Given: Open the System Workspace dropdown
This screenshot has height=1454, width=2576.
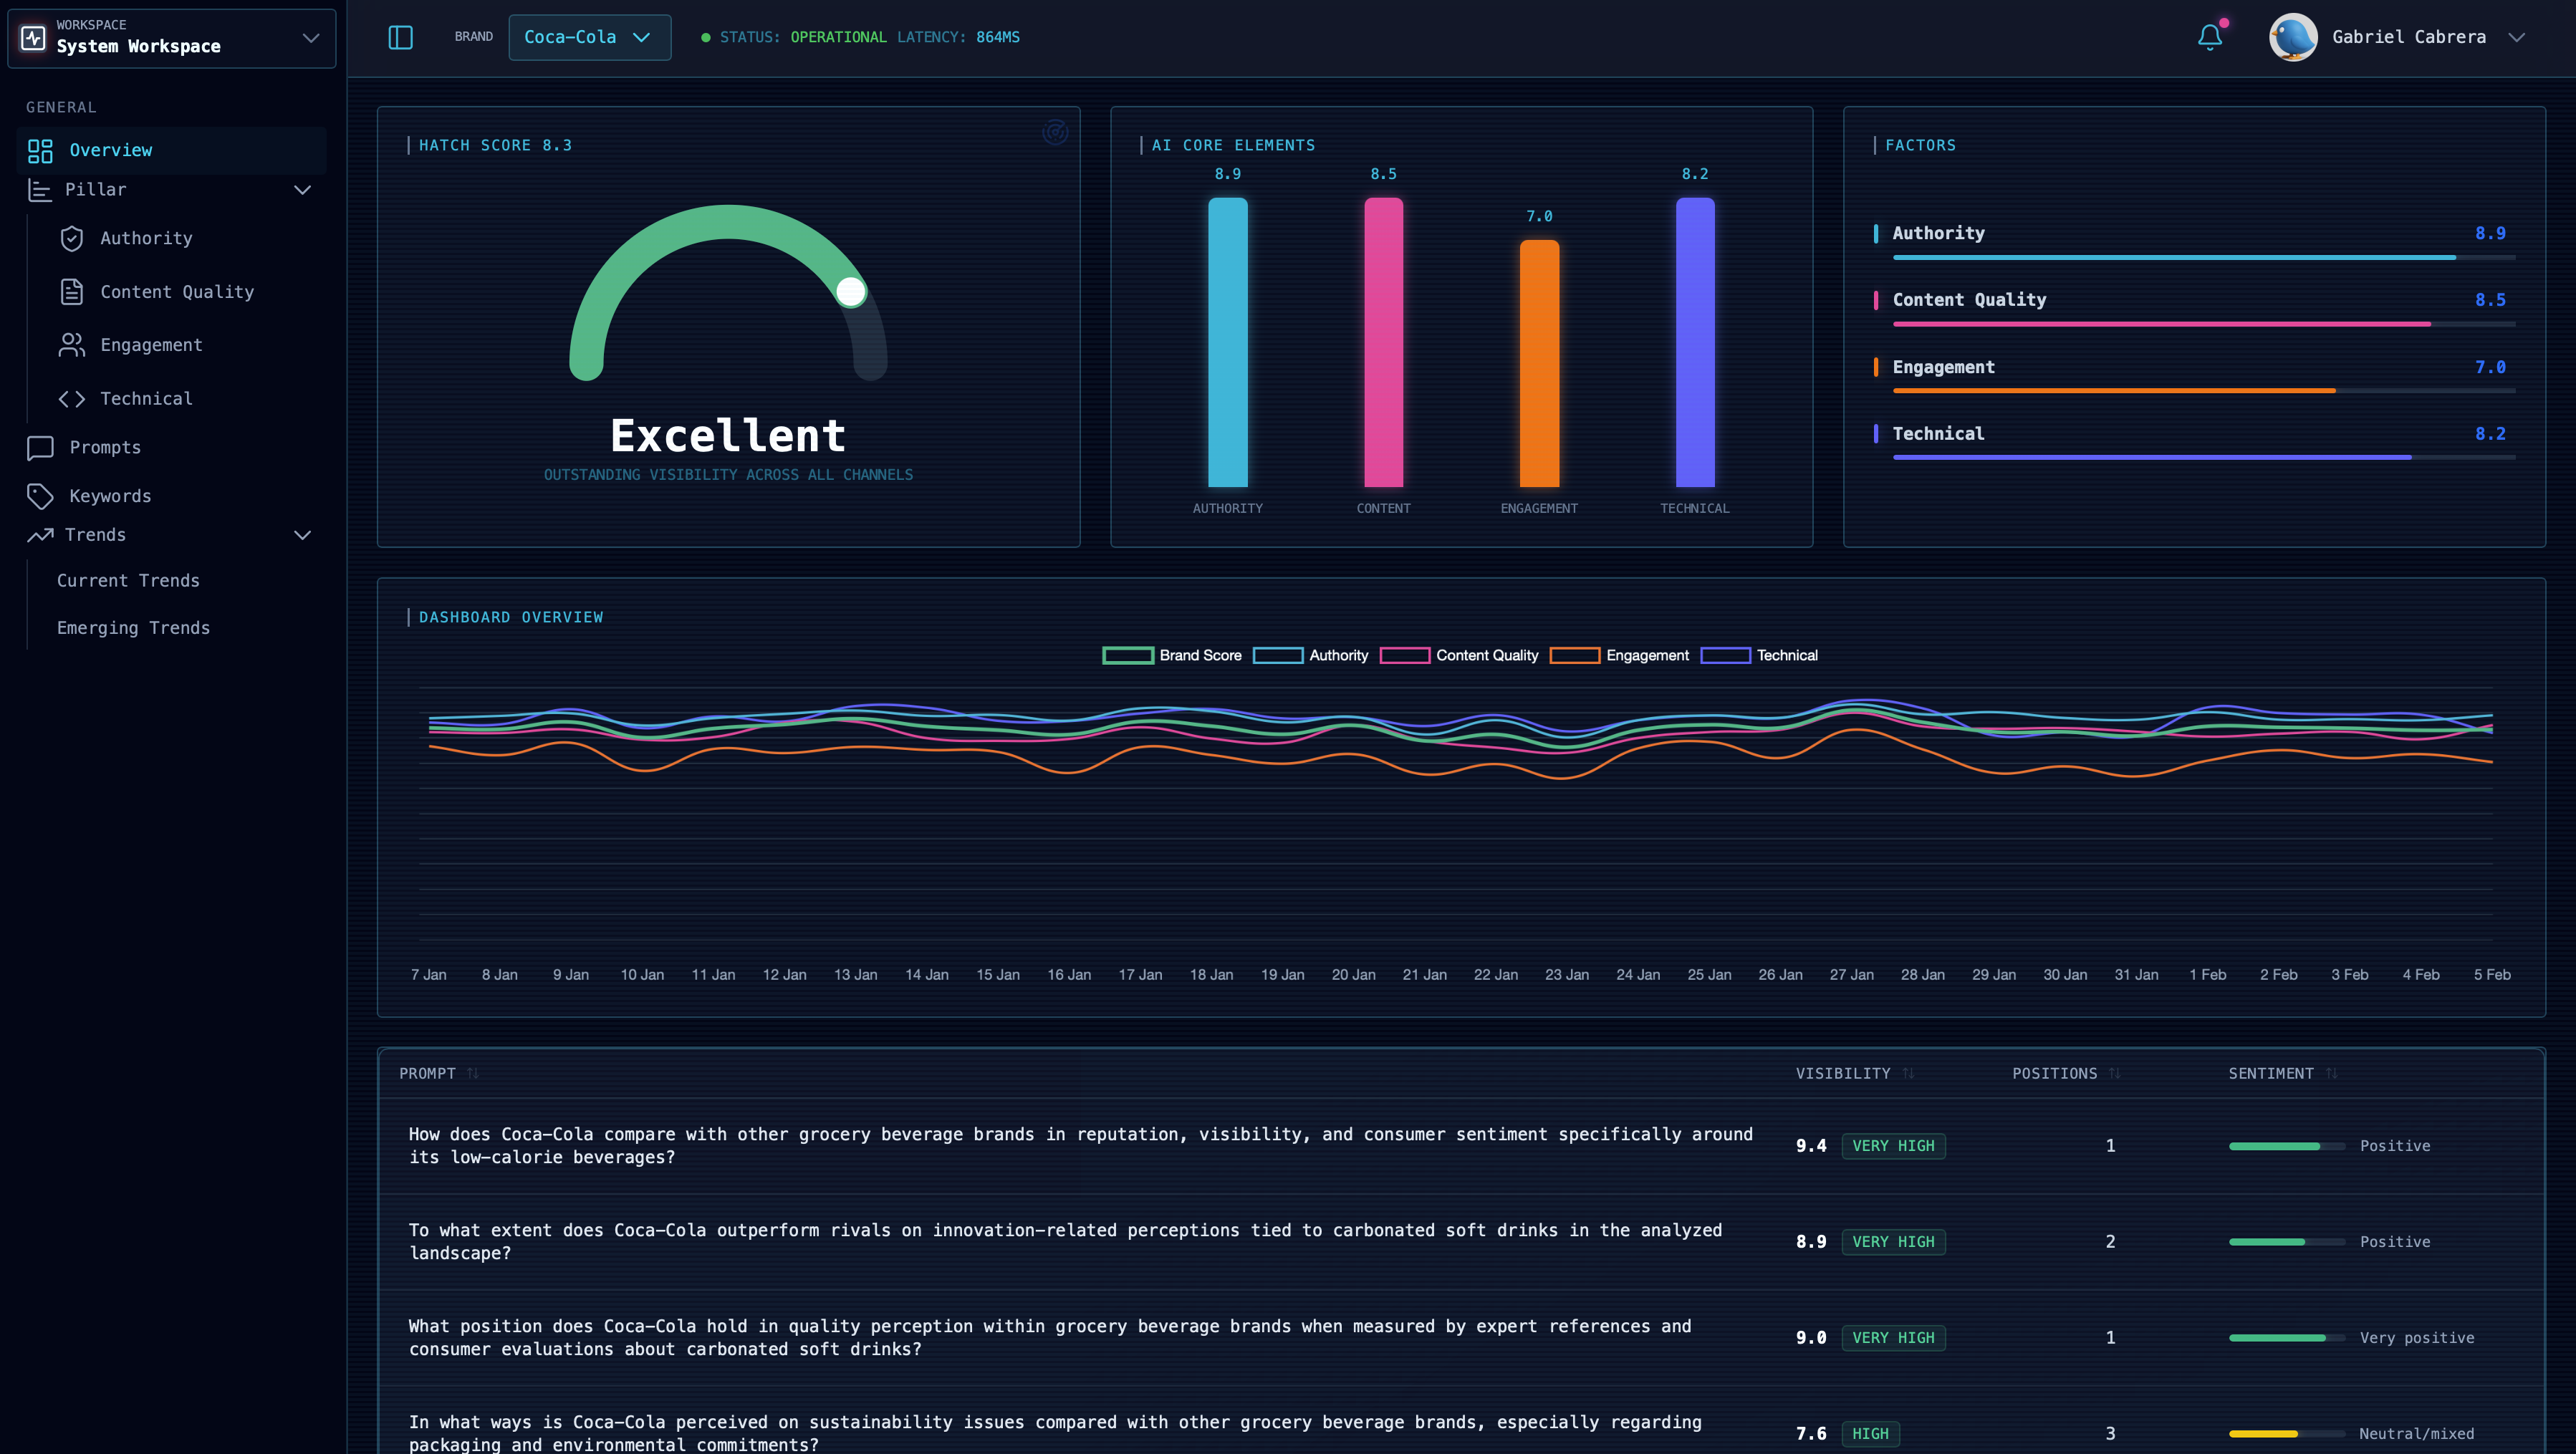Looking at the screenshot, I should (x=172, y=38).
